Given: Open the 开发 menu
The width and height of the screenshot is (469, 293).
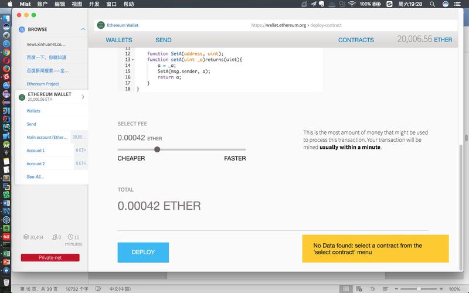Looking at the screenshot, I should [x=94, y=4].
